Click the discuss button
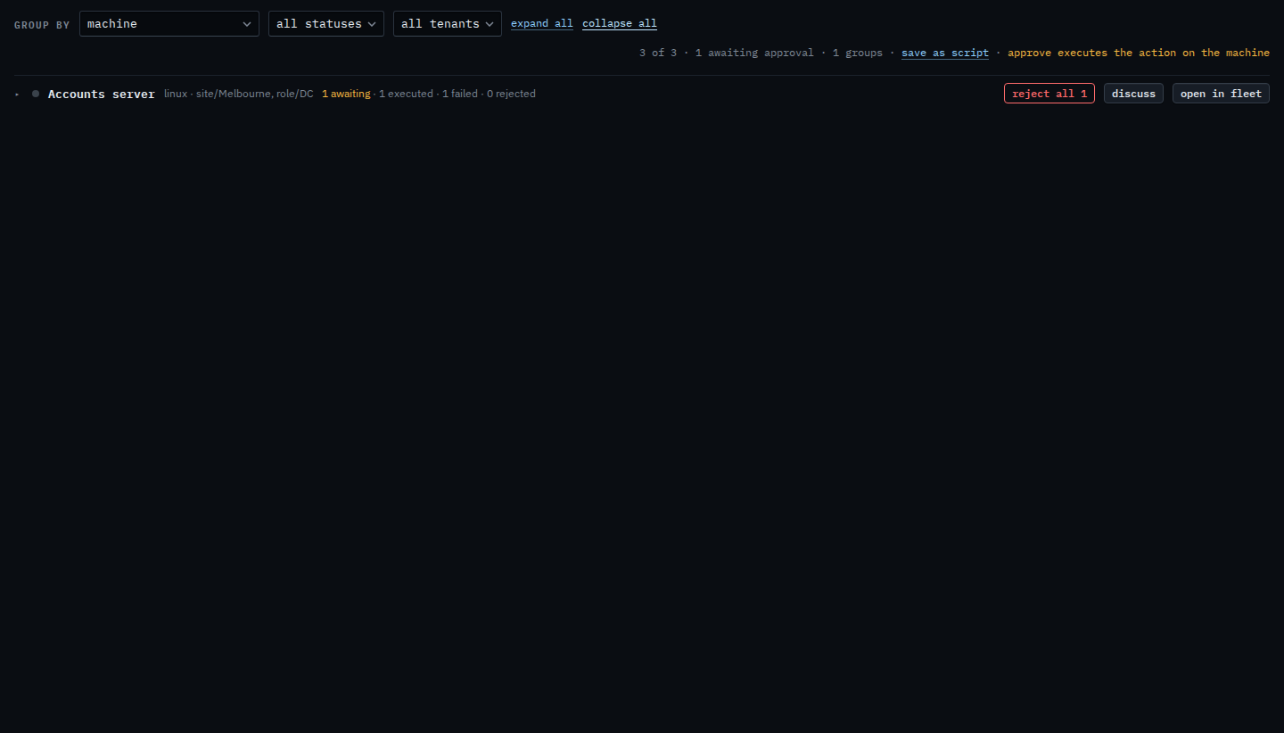1284x733 pixels. click(x=1133, y=94)
